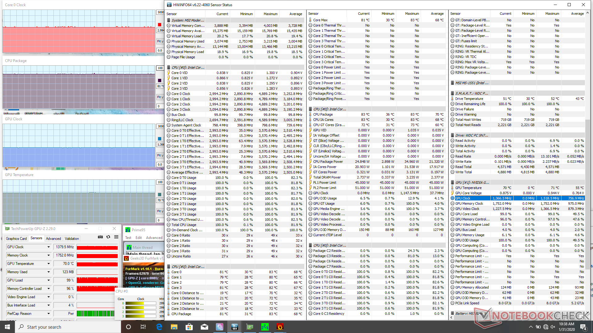The height and width of the screenshot is (333, 593).
Task: Launch Microsoft Edge from the taskbar
Action: click(x=159, y=327)
